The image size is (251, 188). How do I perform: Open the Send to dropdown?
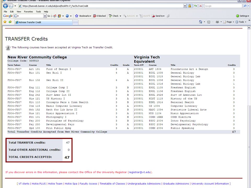coord(158,16)
